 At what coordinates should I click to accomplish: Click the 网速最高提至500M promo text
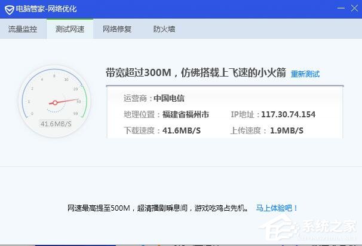point(157,208)
